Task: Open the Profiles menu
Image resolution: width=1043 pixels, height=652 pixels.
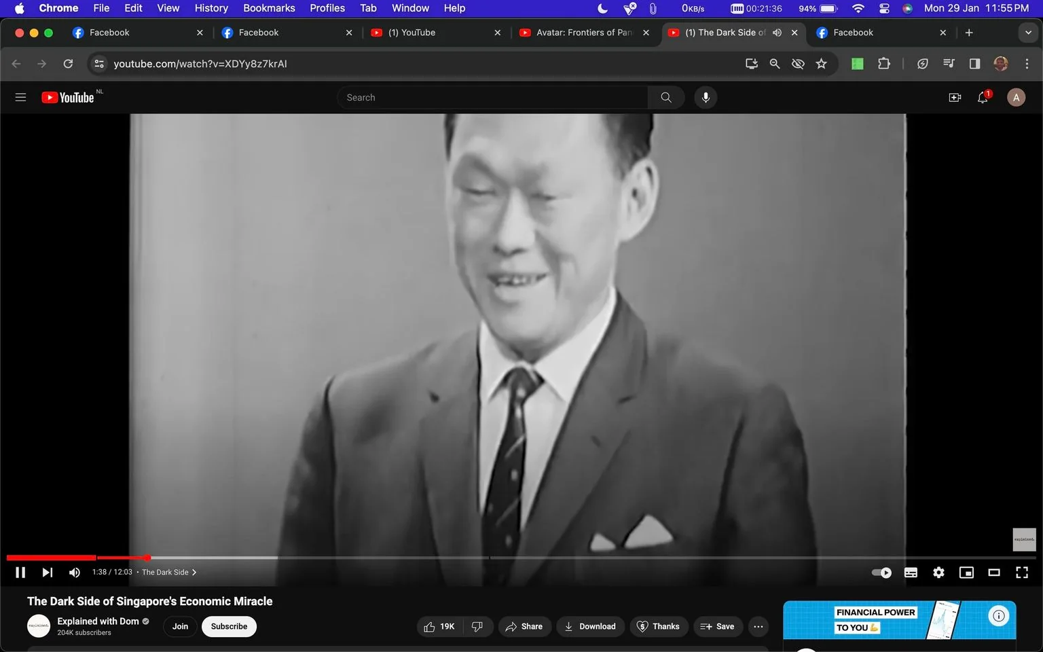Action: [327, 8]
